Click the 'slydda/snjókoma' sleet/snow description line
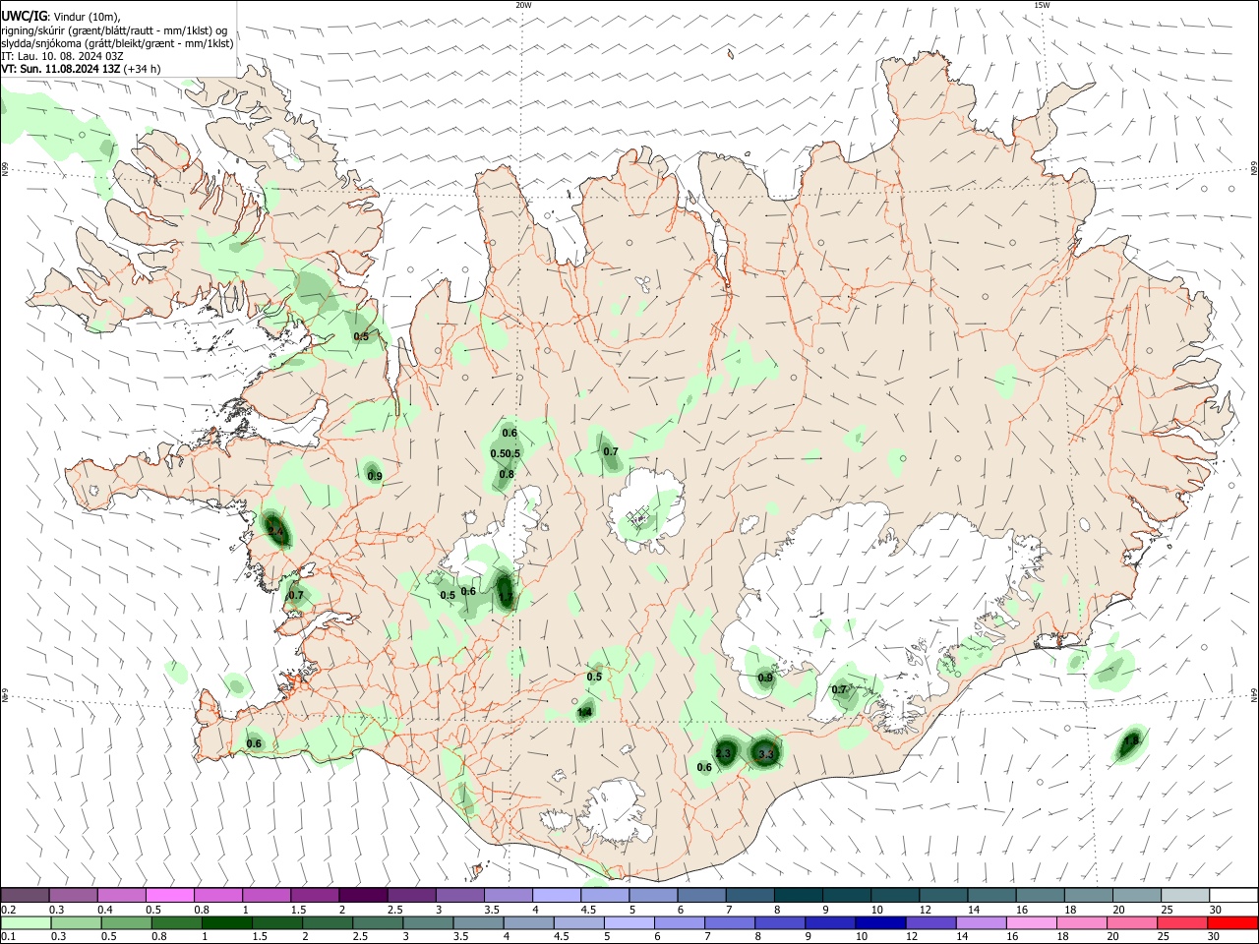This screenshot has height=944, width=1259. (x=118, y=43)
